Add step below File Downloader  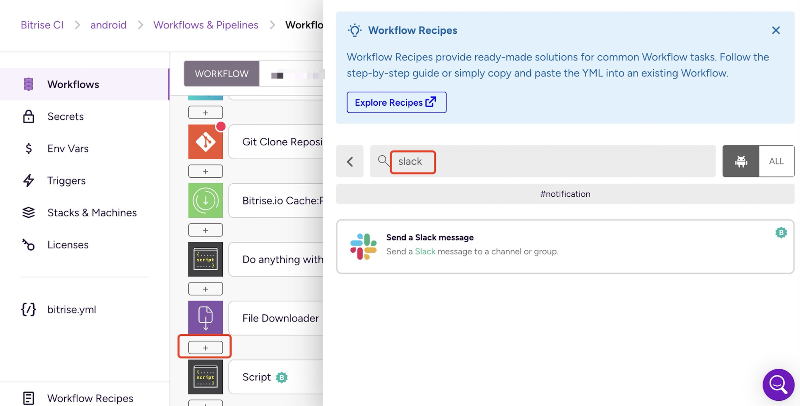[x=205, y=348]
